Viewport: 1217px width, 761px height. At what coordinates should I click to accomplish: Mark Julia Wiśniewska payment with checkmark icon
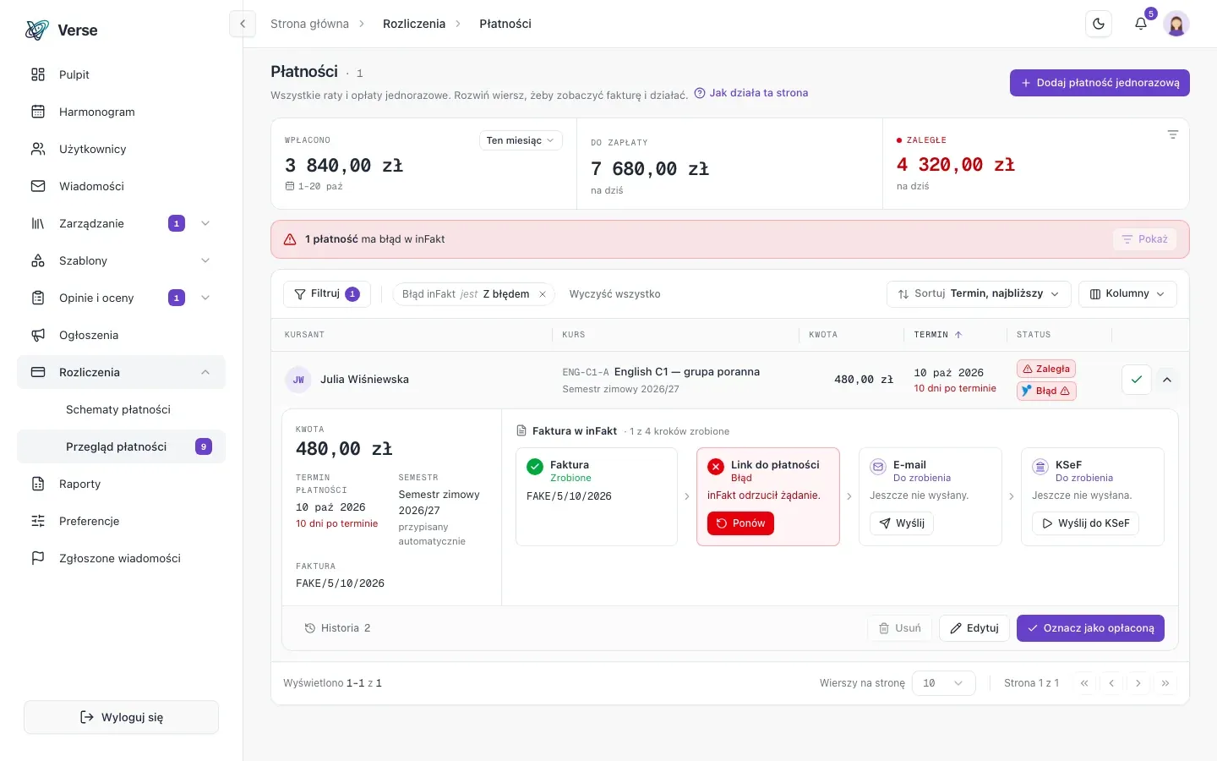pyautogui.click(x=1137, y=380)
